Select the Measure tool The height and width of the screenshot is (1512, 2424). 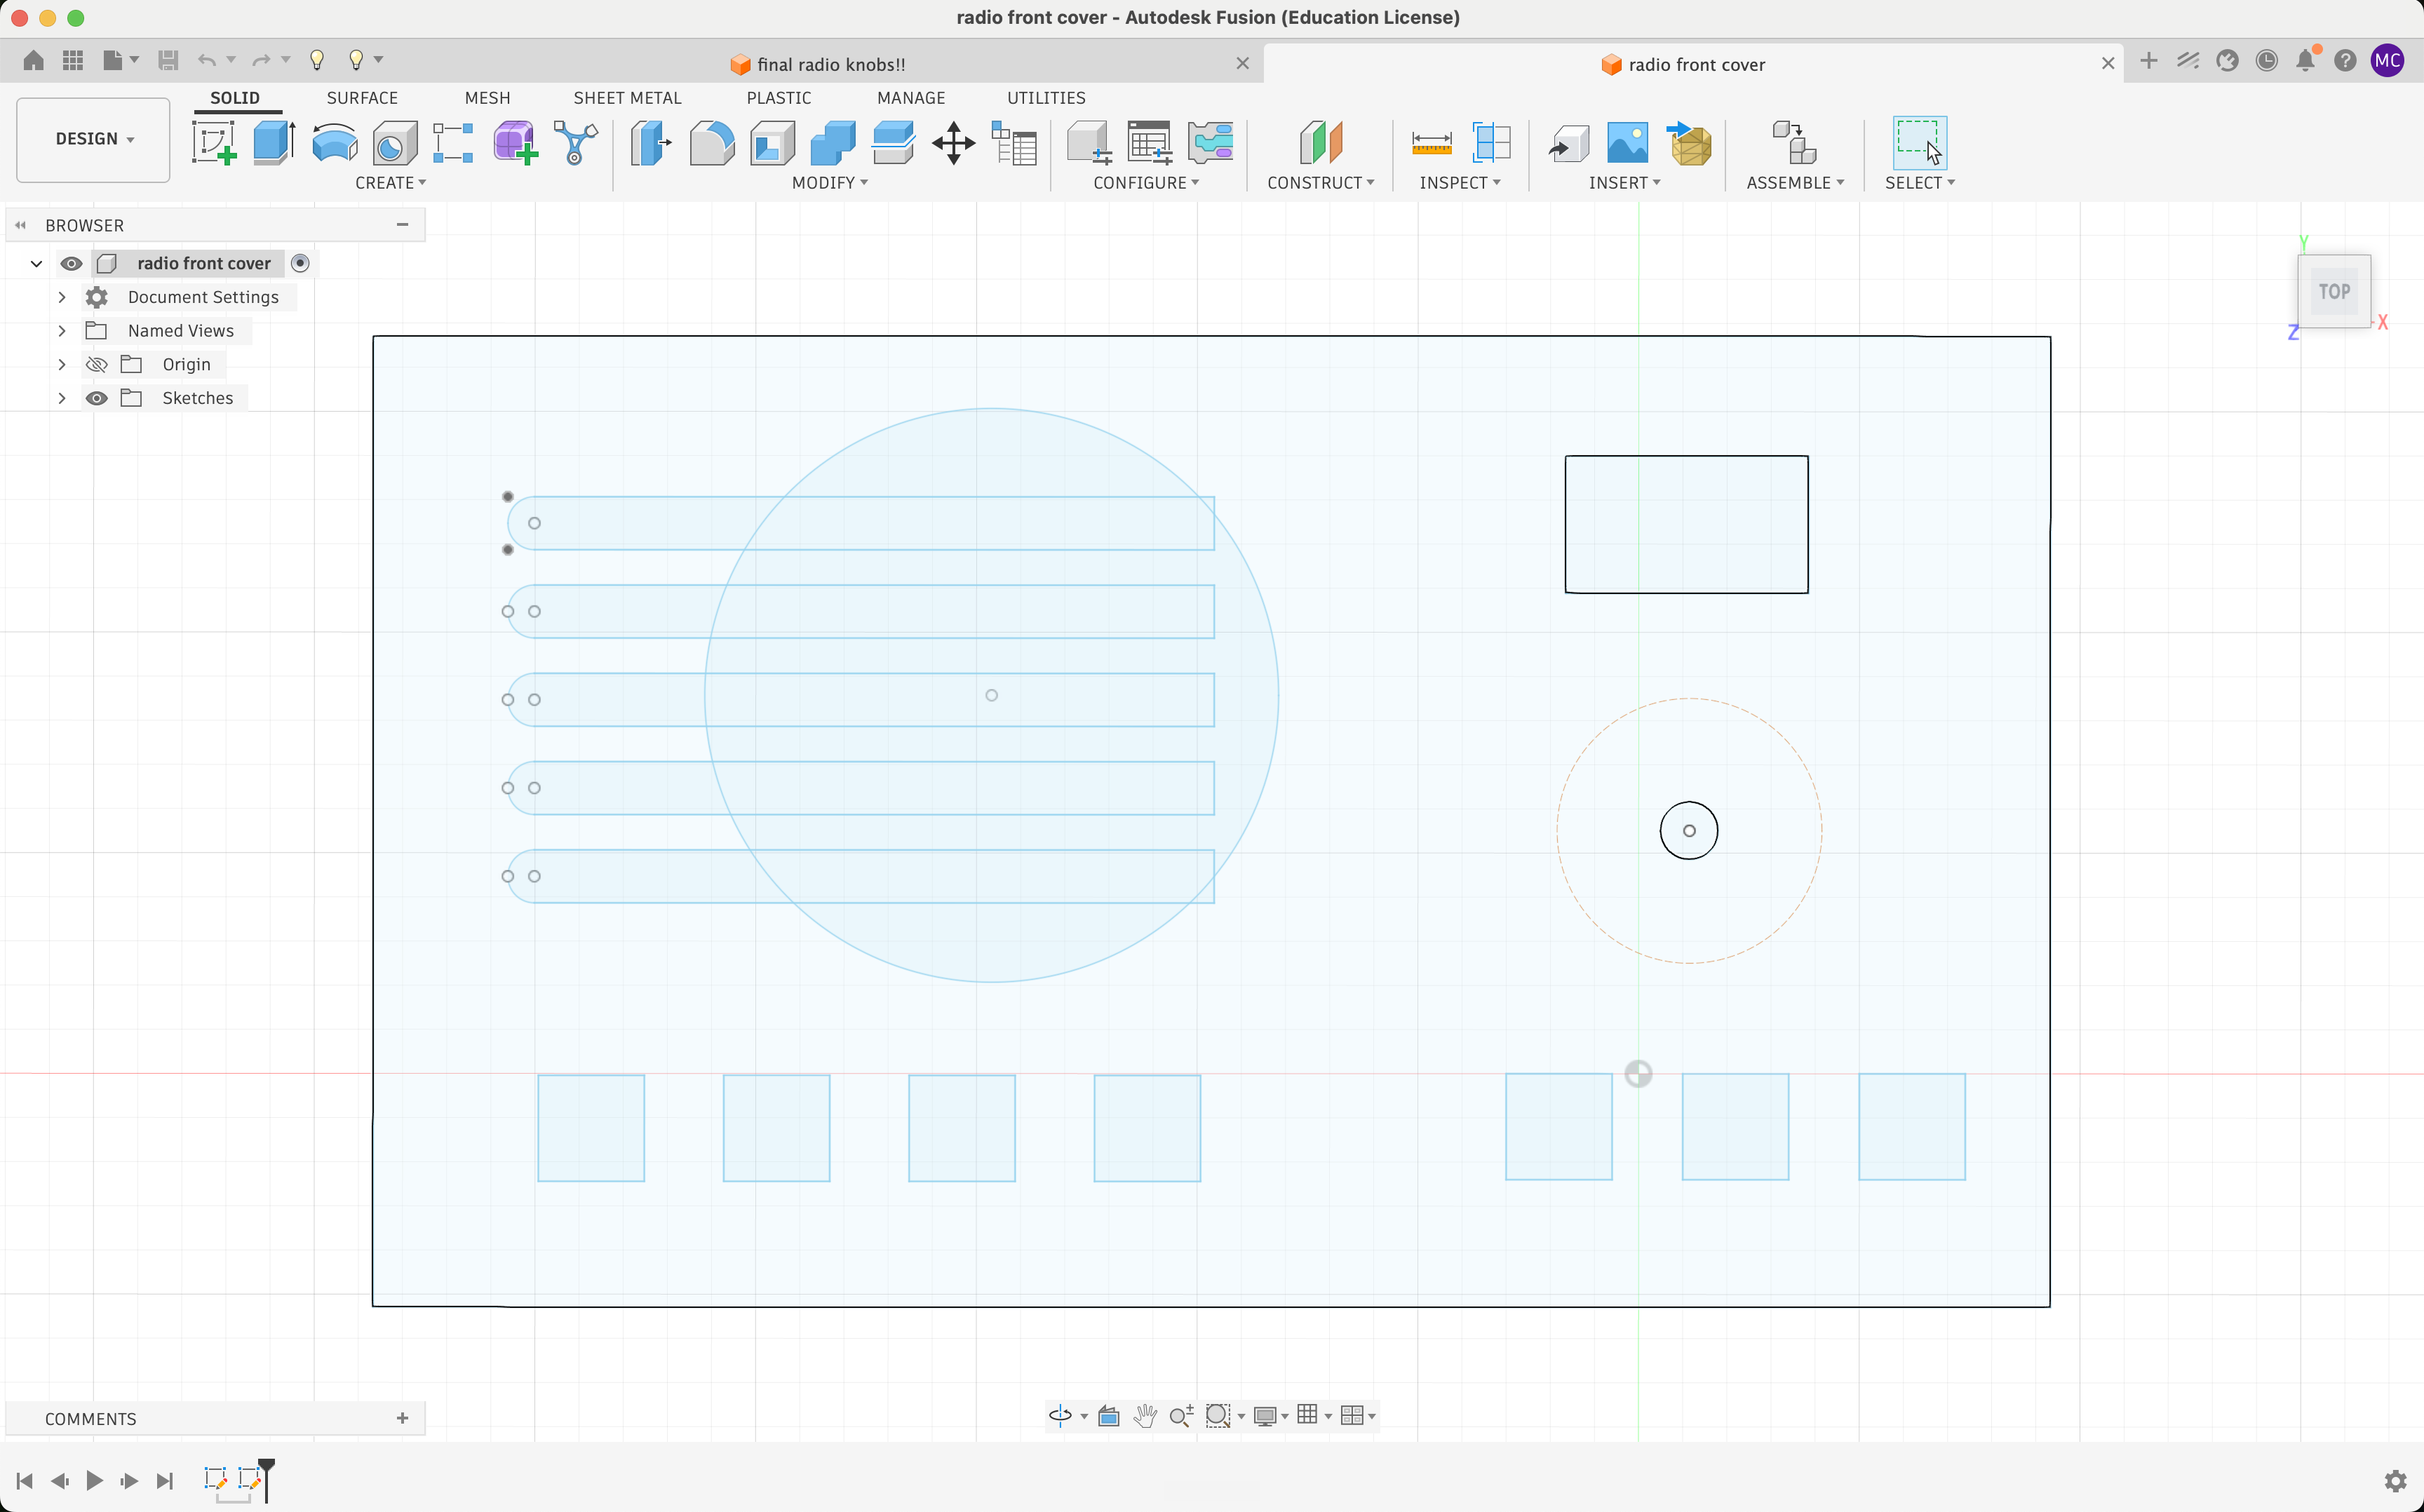(x=1431, y=143)
